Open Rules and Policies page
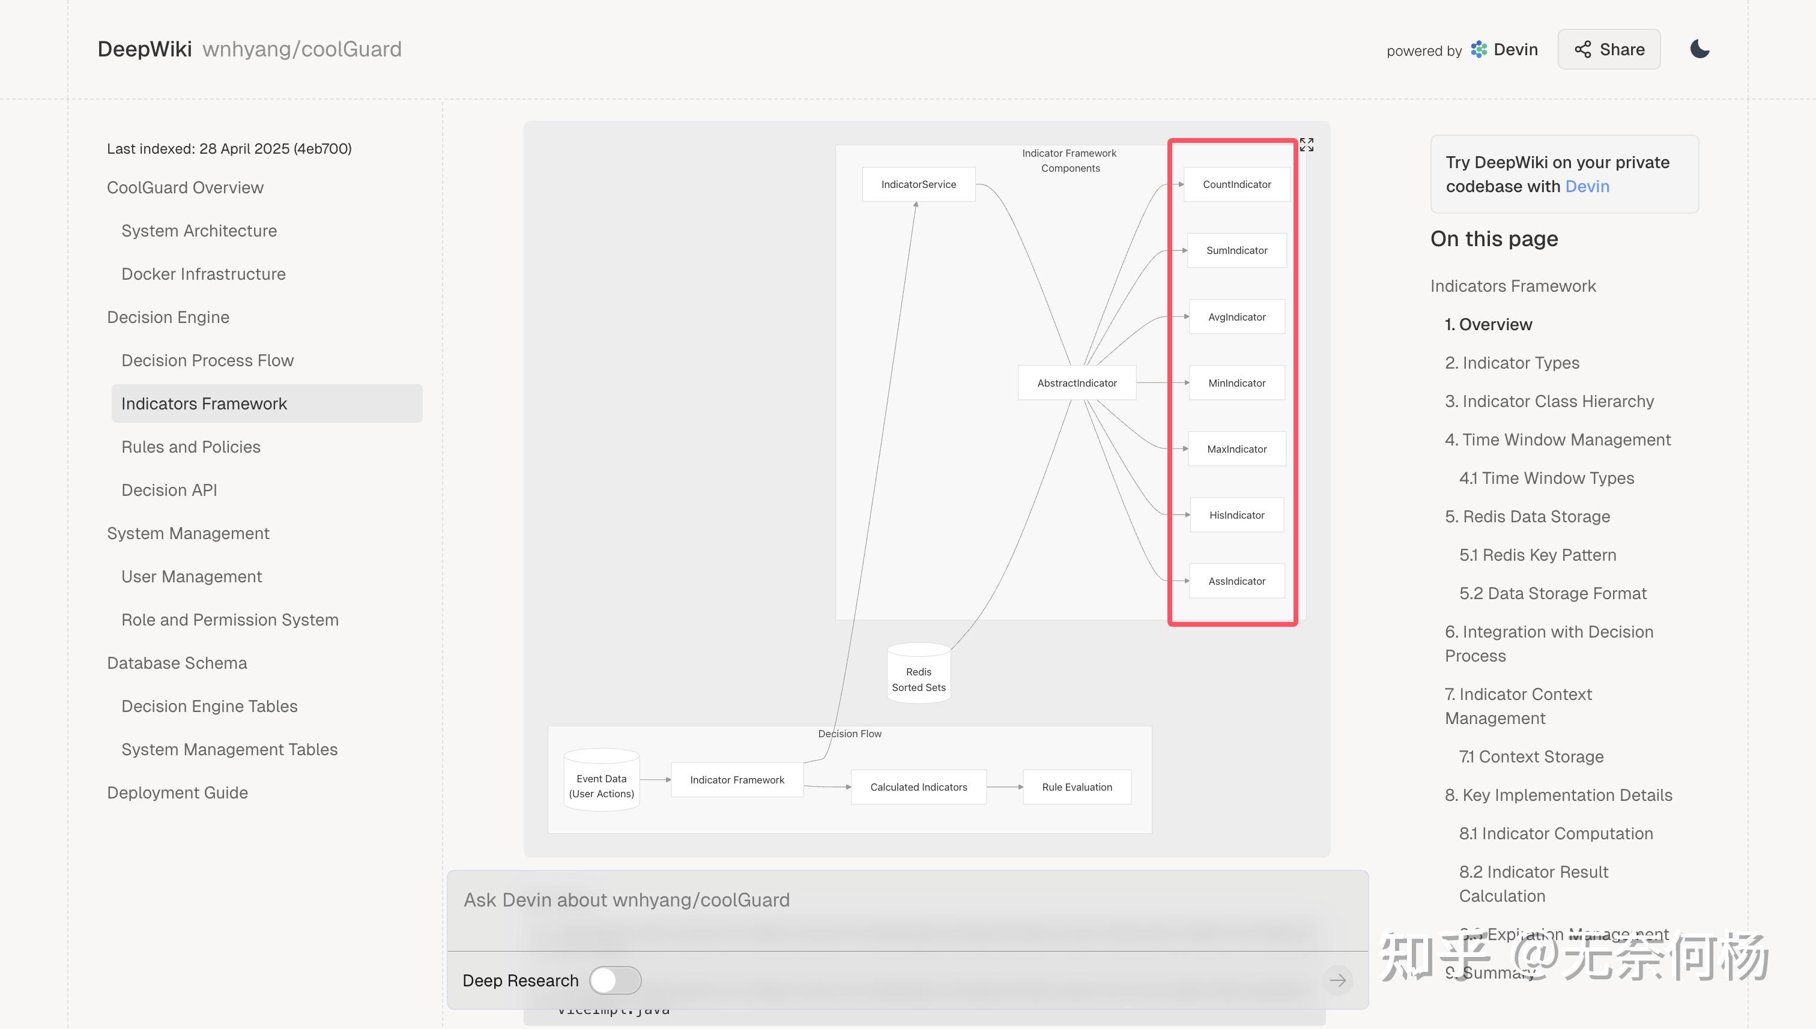Screen dimensions: 1816x1029 pos(191,447)
